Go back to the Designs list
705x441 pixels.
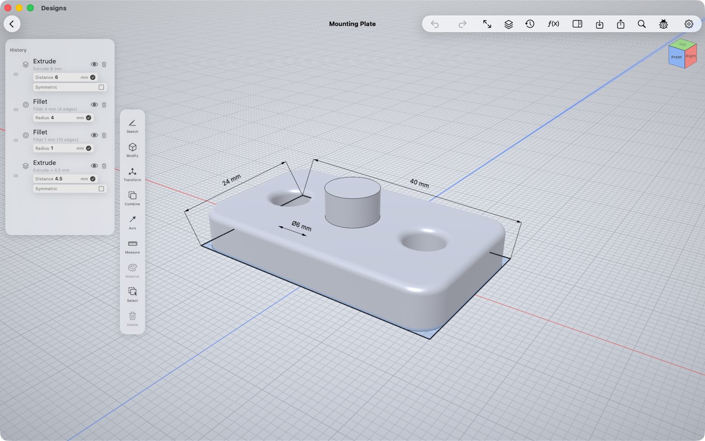(12, 24)
